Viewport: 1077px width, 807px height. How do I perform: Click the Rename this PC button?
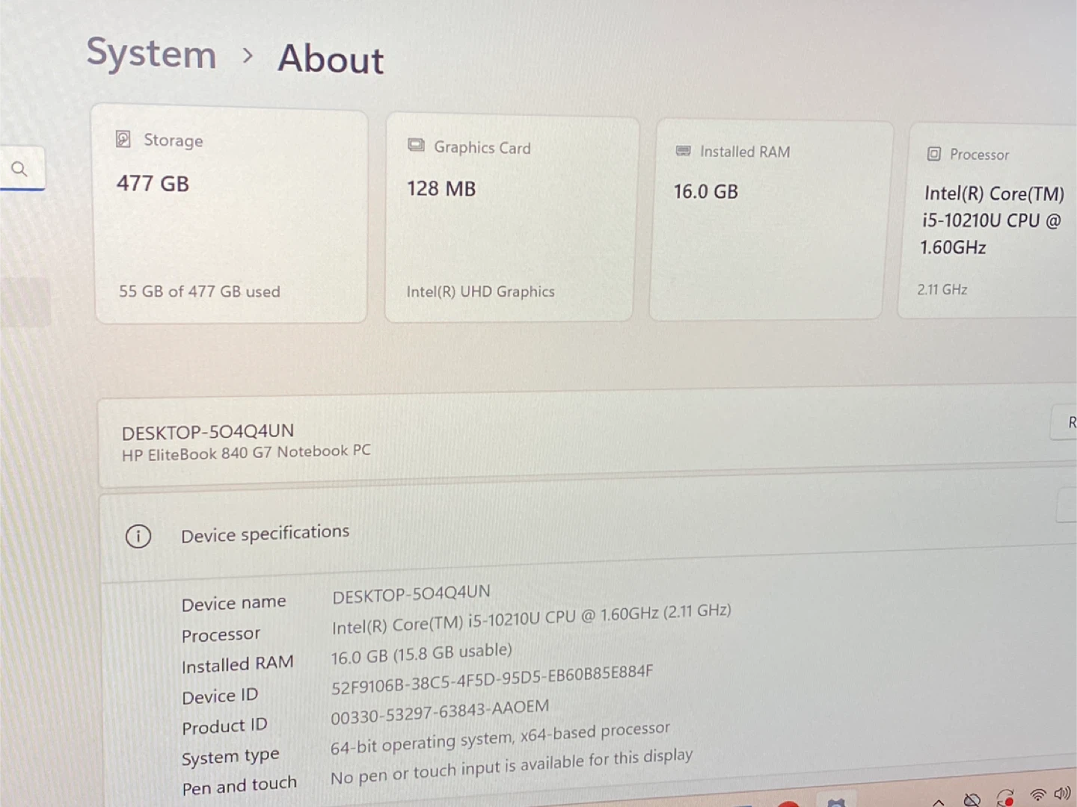pyautogui.click(x=1065, y=423)
